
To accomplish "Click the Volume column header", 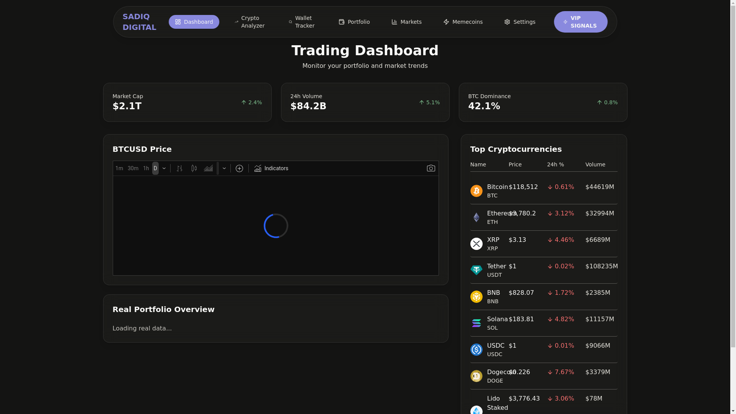I will tap(595, 164).
